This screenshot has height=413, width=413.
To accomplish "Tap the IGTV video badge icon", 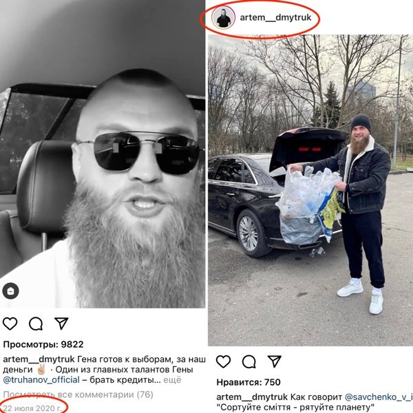I will [x=10, y=291].
